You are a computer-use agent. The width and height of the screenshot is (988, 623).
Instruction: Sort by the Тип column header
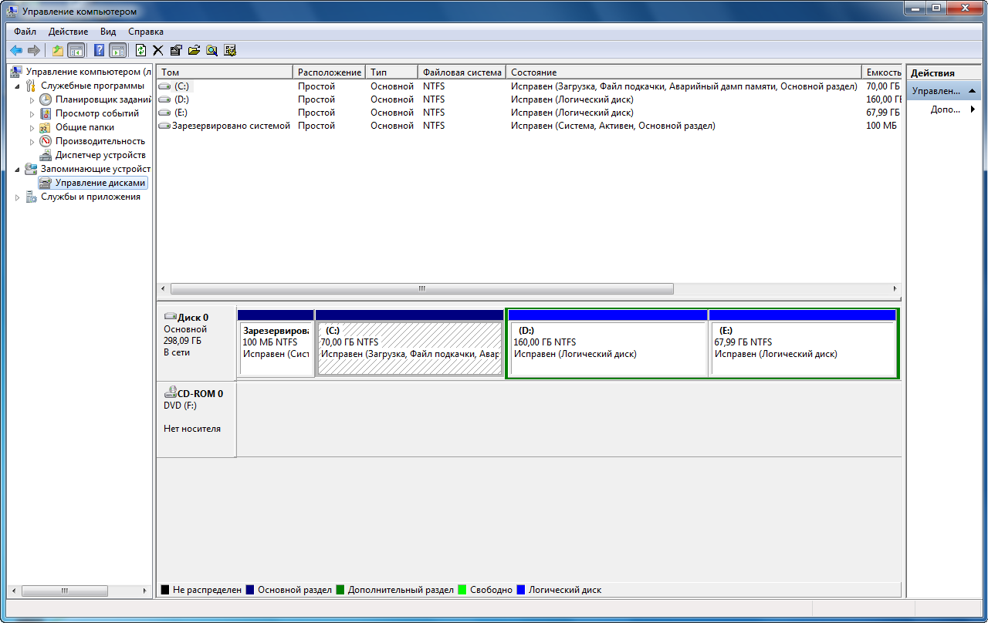coord(391,72)
